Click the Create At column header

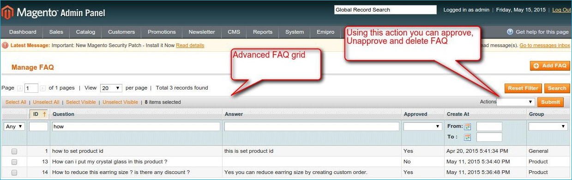[458, 114]
